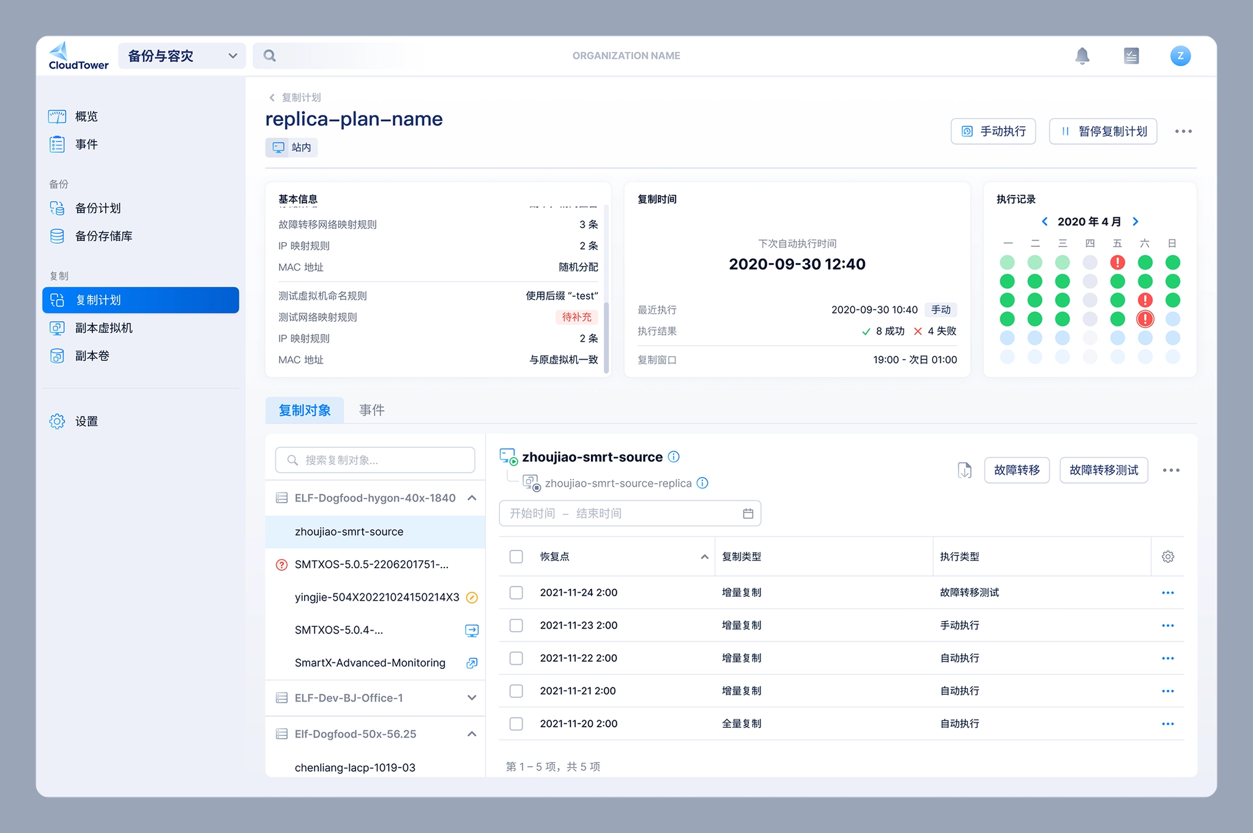Collapse the ELF-Dogfood-hygon-40x-1840 cluster group
The width and height of the screenshot is (1253, 833).
[x=471, y=498]
